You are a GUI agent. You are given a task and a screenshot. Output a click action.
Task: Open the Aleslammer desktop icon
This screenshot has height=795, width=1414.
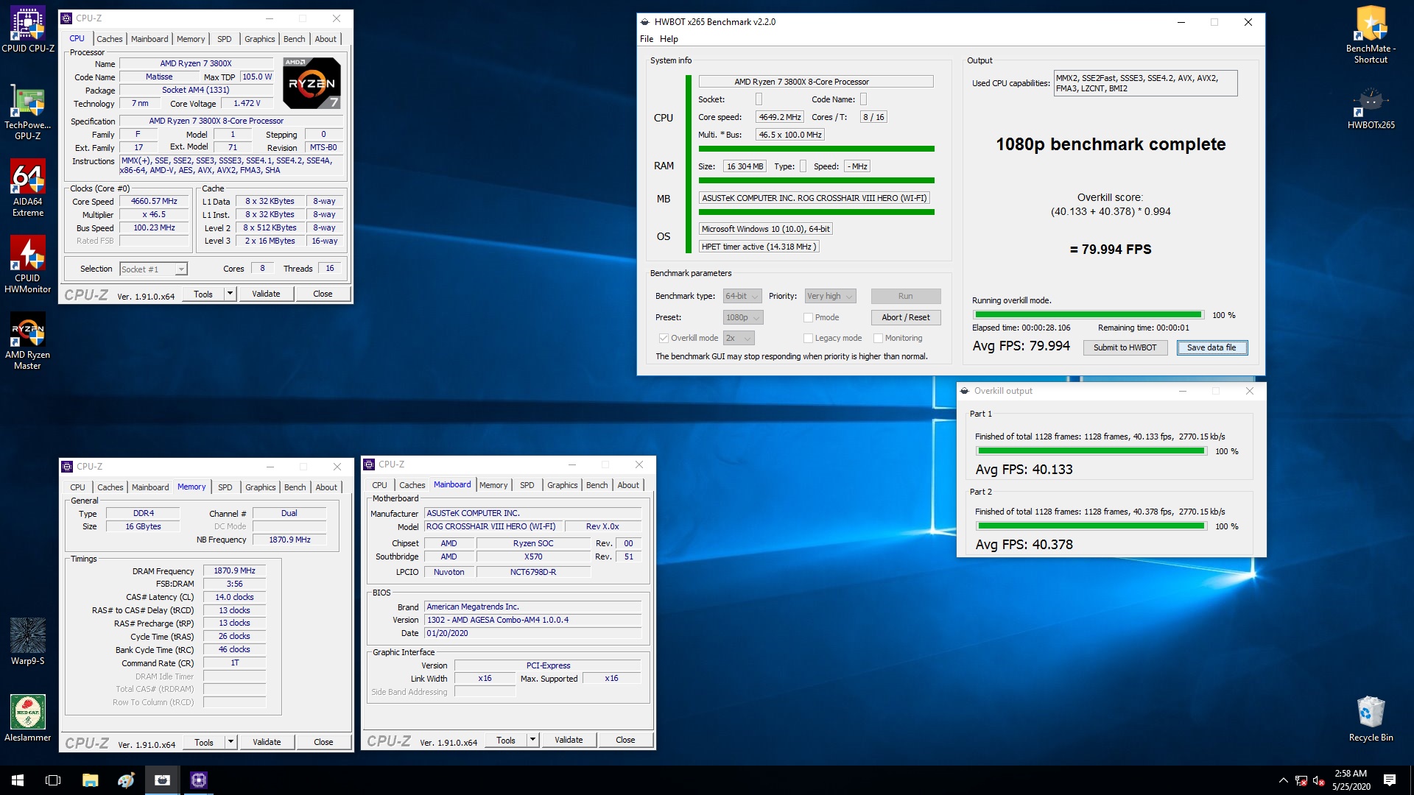pyautogui.click(x=27, y=718)
